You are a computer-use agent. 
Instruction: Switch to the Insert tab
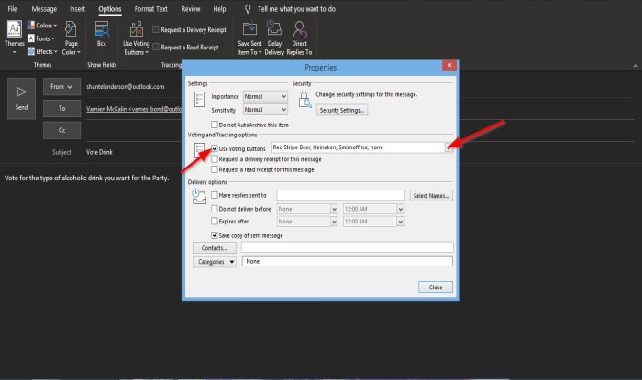(77, 9)
